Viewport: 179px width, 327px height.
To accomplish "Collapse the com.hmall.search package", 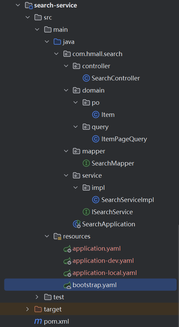I will (x=56, y=54).
